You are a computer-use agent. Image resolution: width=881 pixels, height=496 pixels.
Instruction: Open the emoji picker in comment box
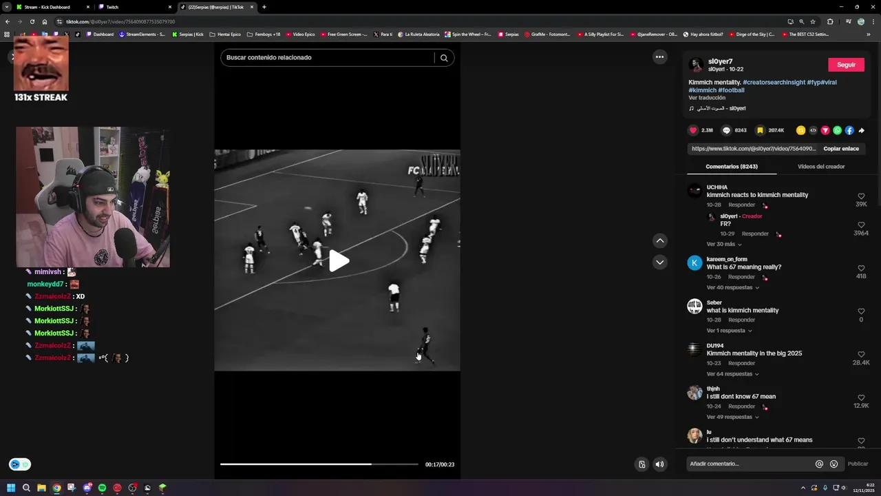[834, 464]
